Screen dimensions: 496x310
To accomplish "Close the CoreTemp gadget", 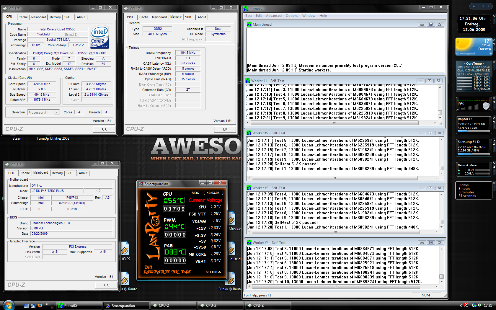I will point(494,62).
